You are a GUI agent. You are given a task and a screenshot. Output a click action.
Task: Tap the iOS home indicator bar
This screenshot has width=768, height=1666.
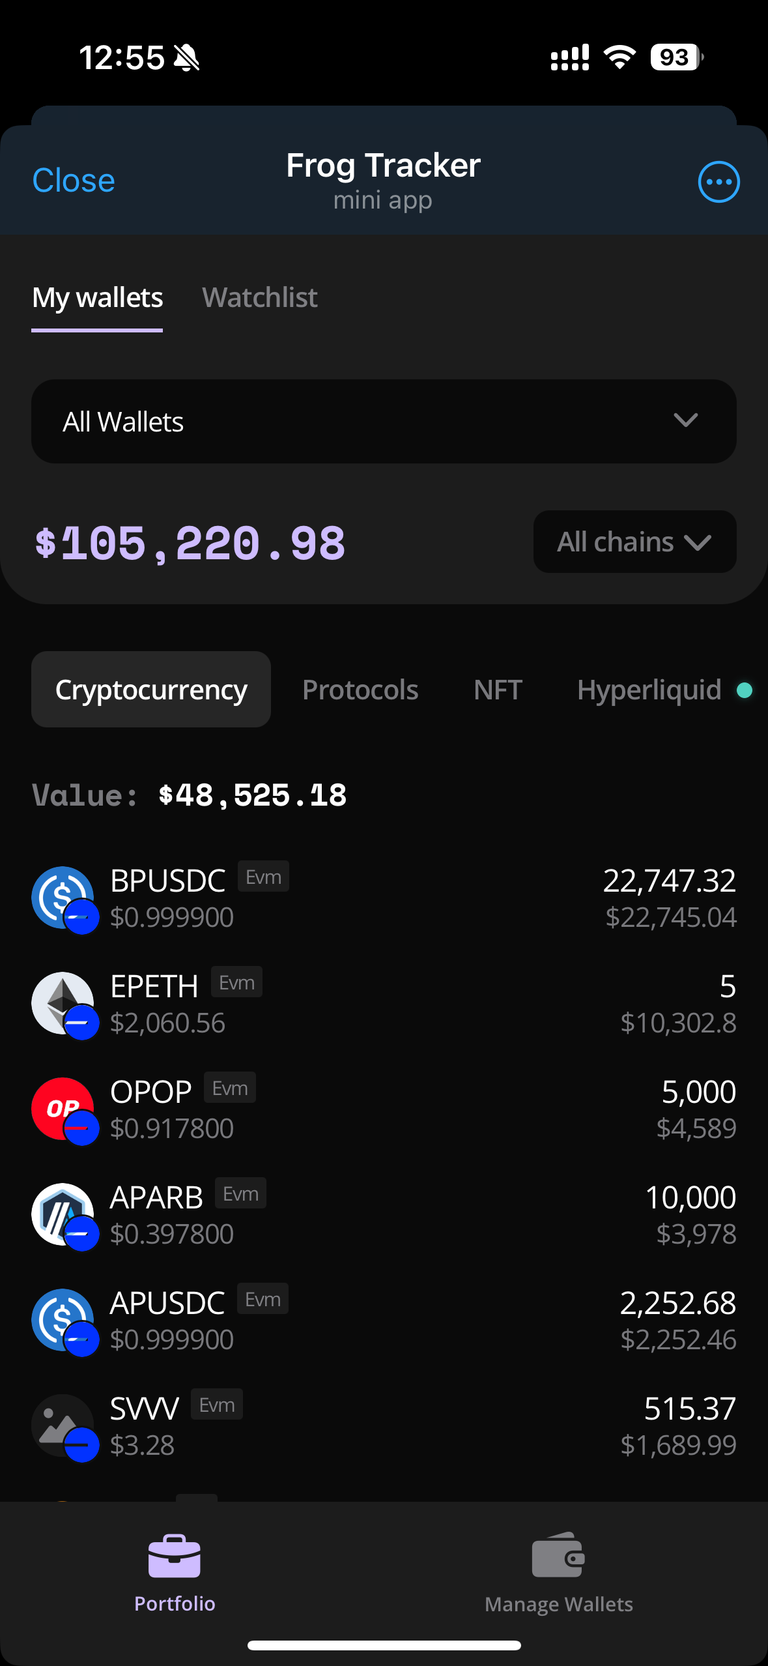tap(384, 1645)
